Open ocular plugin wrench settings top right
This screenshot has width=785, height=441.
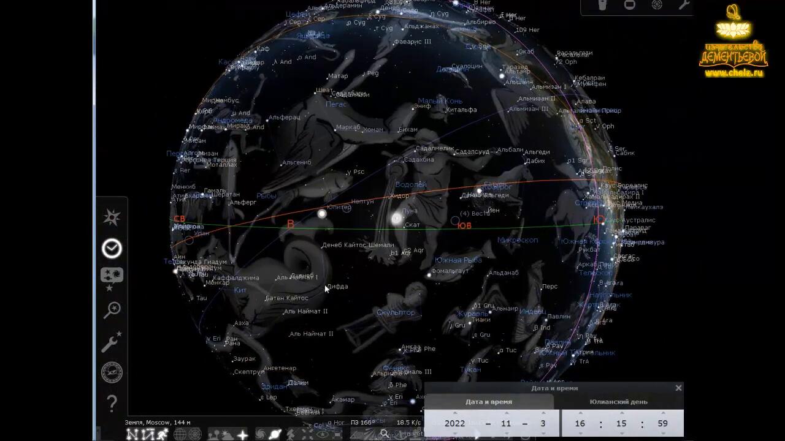[x=684, y=6]
